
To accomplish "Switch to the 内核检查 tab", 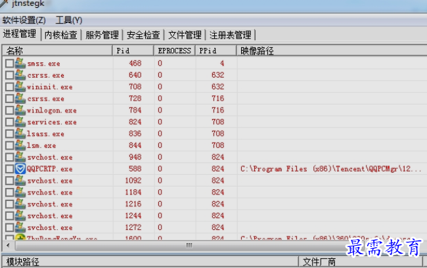I will 61,35.
